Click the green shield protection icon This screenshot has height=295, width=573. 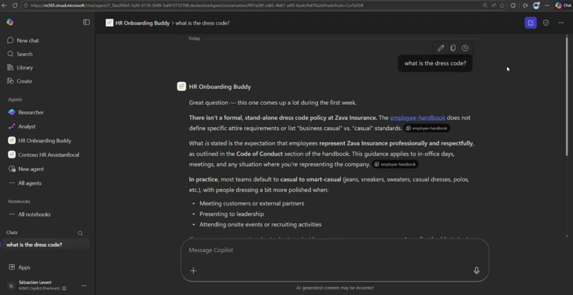(x=546, y=23)
